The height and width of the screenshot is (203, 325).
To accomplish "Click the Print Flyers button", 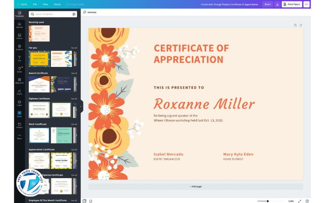I will [292, 4].
